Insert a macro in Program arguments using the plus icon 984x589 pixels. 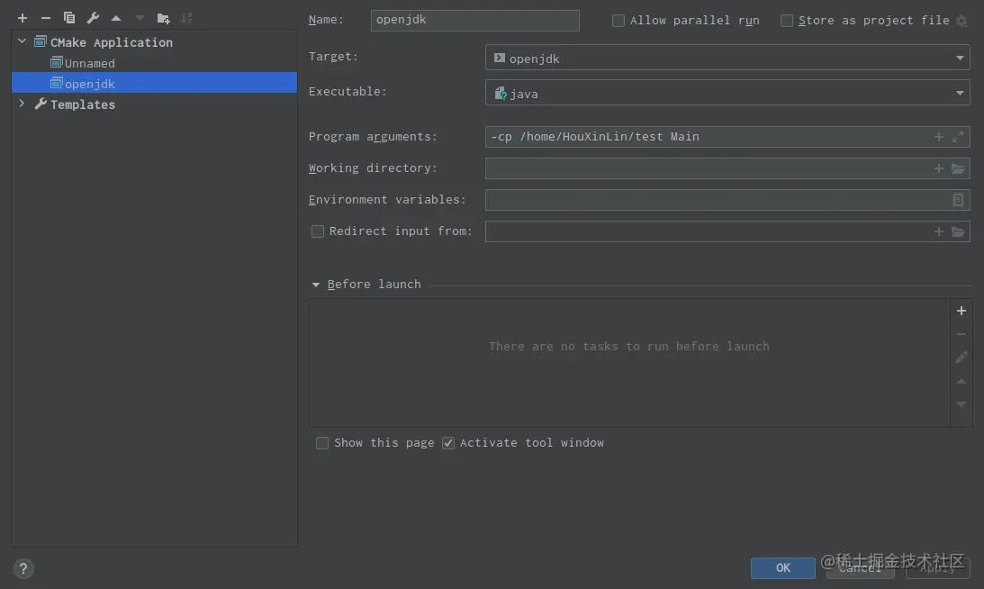pos(938,137)
